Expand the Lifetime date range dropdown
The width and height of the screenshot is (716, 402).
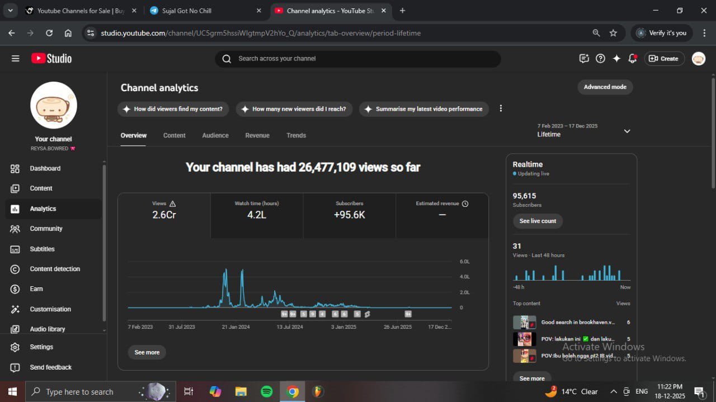[x=626, y=131]
